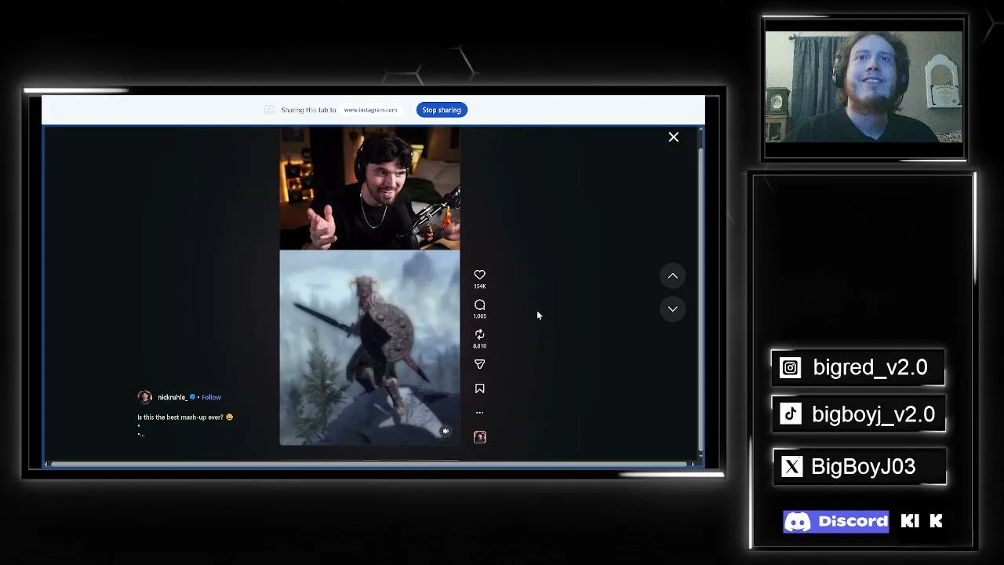Click the streamer reaction clip in the reel
The height and width of the screenshot is (565, 1004).
point(369,188)
